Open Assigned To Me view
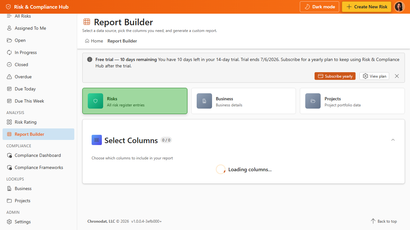 (x=38, y=28)
